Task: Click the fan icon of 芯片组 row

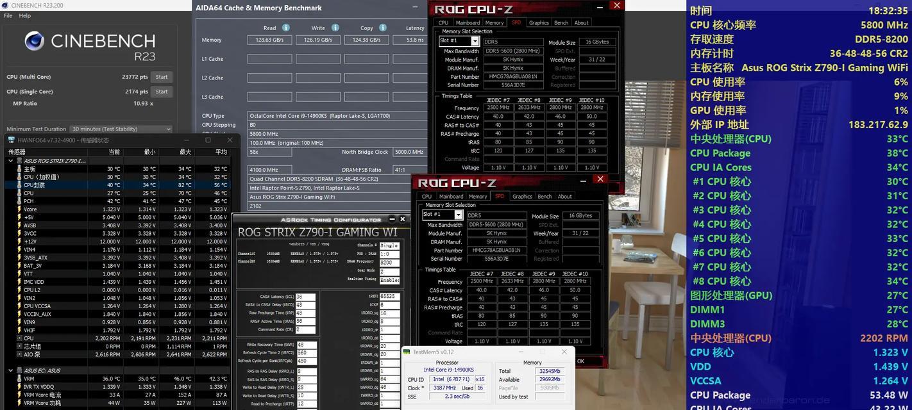Action: [19, 347]
